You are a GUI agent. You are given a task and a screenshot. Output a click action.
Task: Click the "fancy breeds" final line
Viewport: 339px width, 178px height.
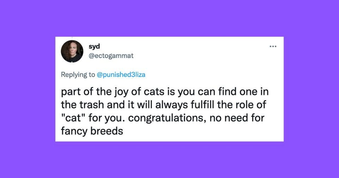(x=92, y=130)
